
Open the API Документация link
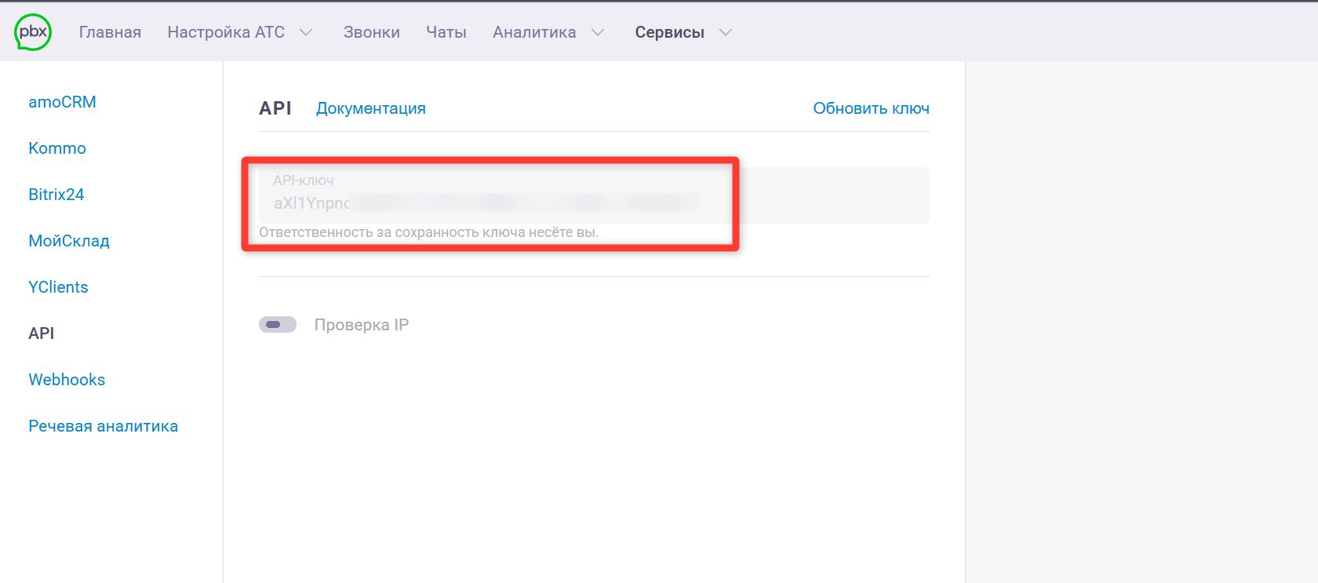370,108
